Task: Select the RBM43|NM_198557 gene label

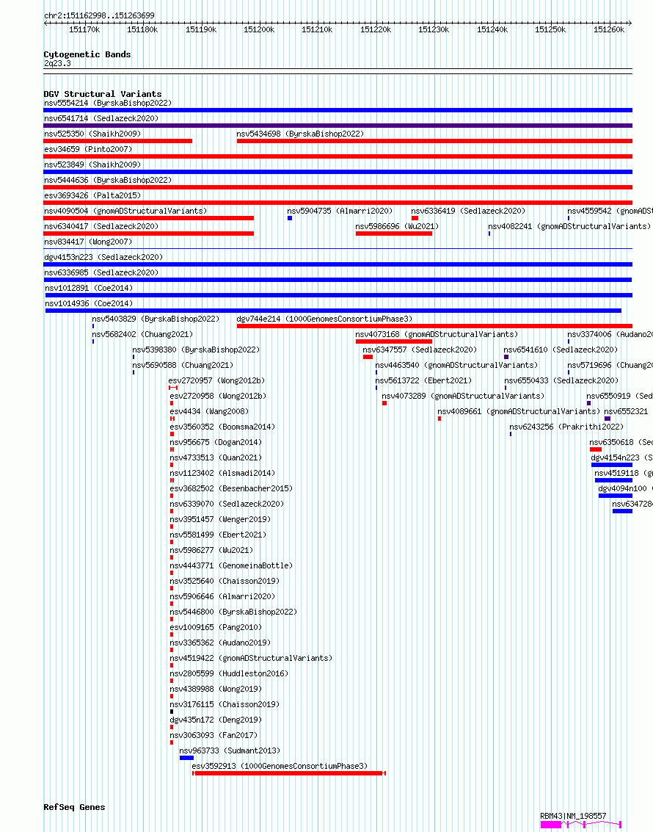Action: coord(573,815)
